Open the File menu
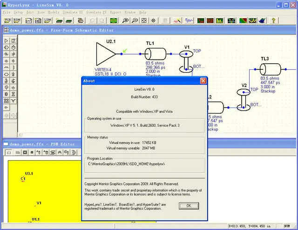The image size is (298, 230). [6, 12]
